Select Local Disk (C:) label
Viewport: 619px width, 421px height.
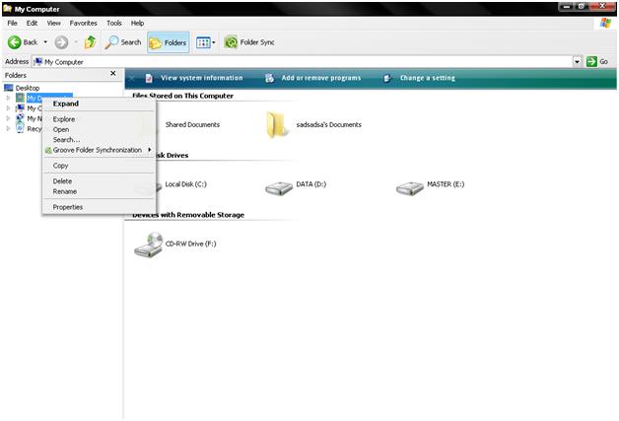click(x=185, y=184)
